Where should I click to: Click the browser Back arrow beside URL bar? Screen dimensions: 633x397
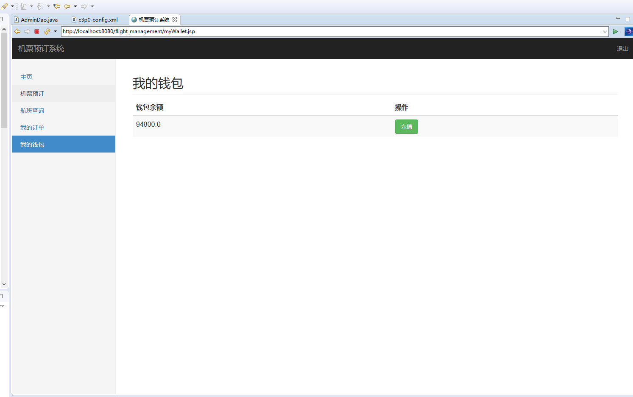click(x=17, y=31)
